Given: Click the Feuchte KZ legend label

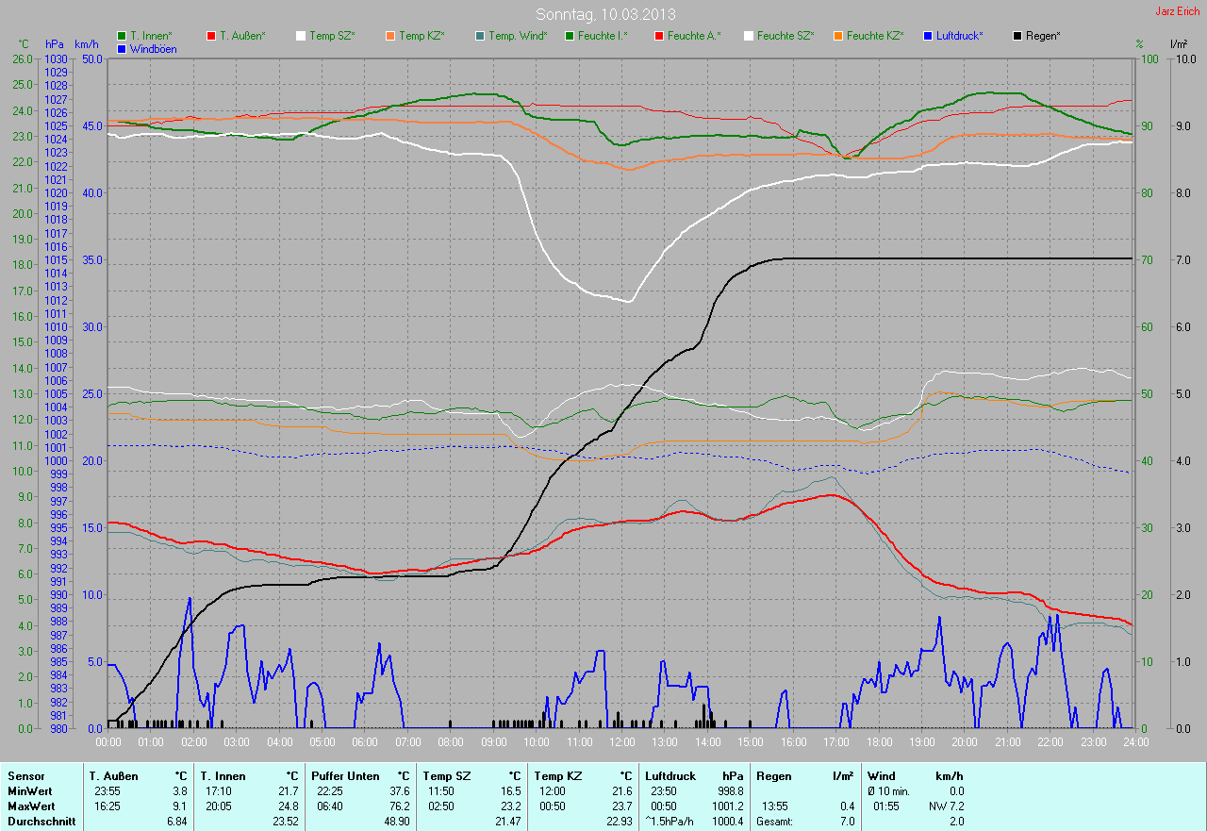Looking at the screenshot, I should pyautogui.click(x=875, y=36).
